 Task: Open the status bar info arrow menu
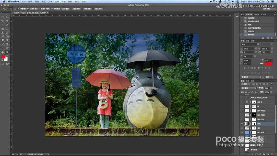click(48, 154)
